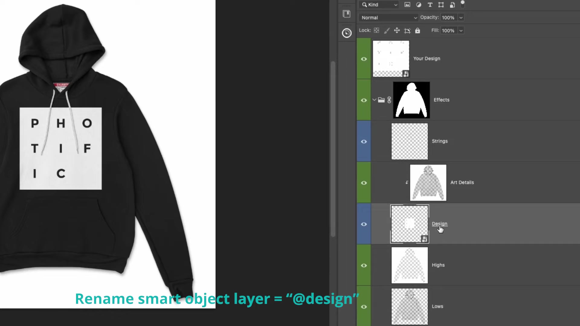Open the blend mode dropdown showing Normal
The width and height of the screenshot is (580, 326).
point(389,18)
